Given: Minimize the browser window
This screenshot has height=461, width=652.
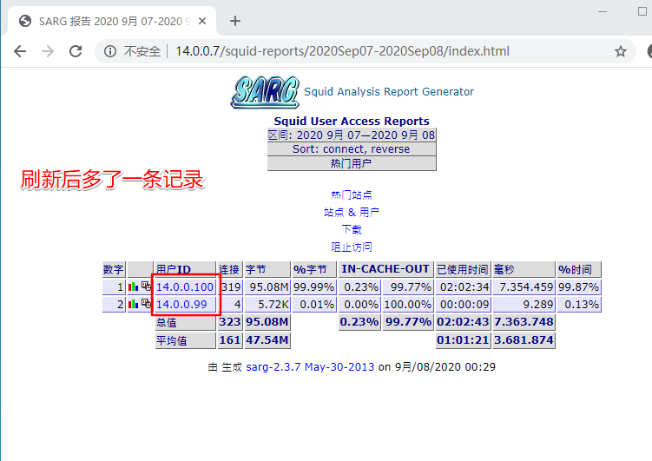Looking at the screenshot, I should 603,11.
